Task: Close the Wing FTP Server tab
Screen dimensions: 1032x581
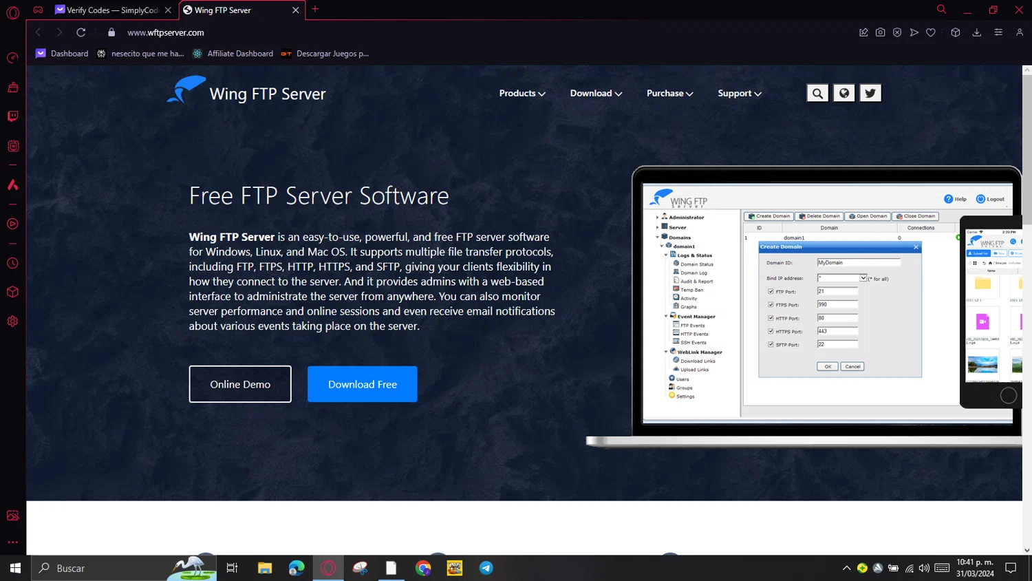Action: [296, 10]
